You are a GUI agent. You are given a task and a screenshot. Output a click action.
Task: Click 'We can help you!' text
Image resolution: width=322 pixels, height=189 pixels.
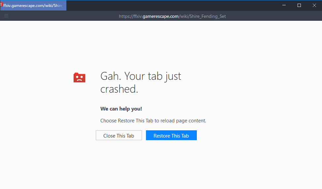pos(121,109)
